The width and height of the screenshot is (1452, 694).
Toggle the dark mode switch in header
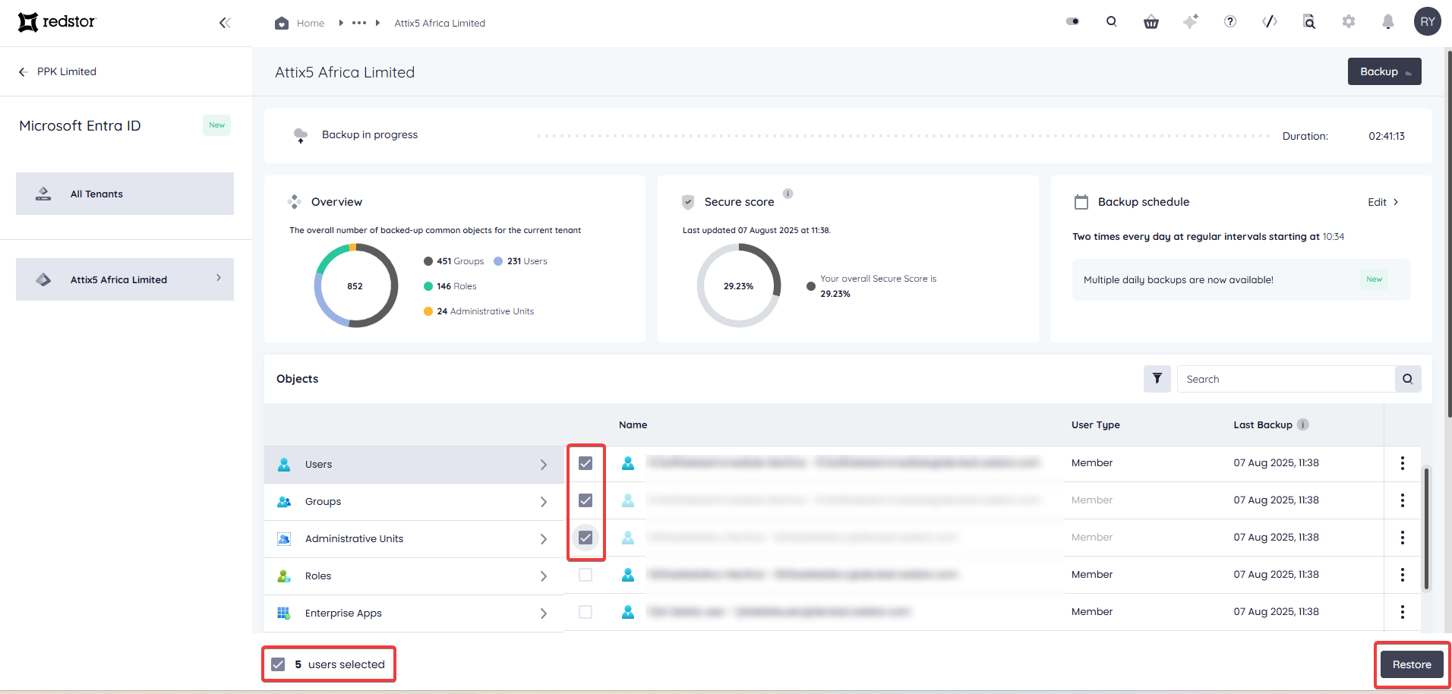(x=1072, y=21)
